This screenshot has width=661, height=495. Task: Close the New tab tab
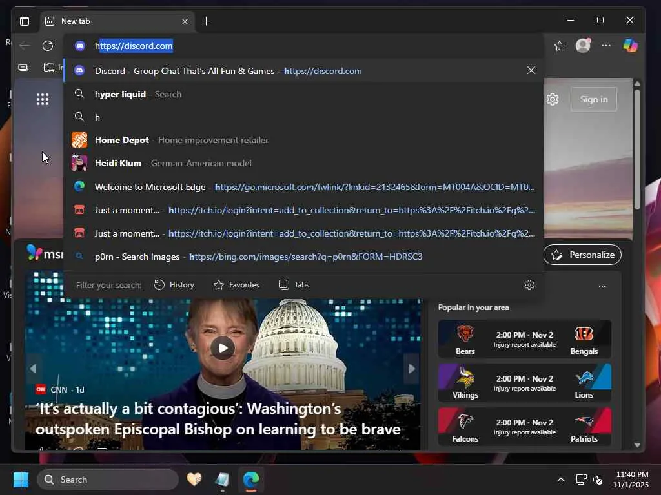click(185, 21)
